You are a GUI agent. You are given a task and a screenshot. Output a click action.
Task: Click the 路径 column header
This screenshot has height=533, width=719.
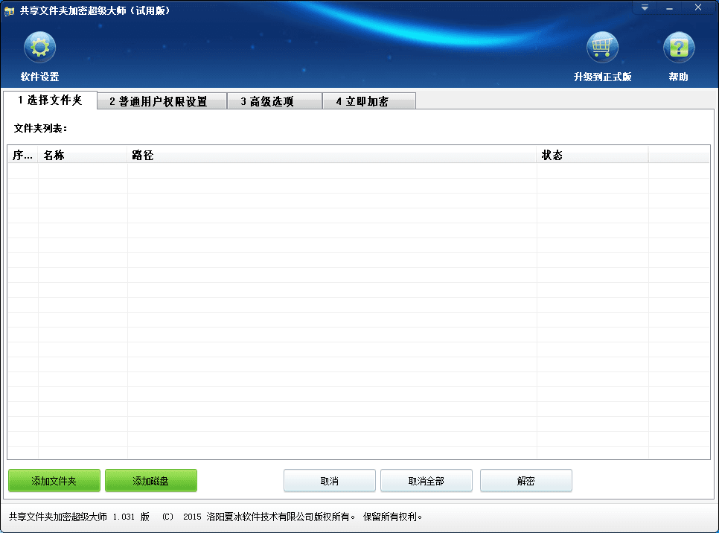(331, 155)
